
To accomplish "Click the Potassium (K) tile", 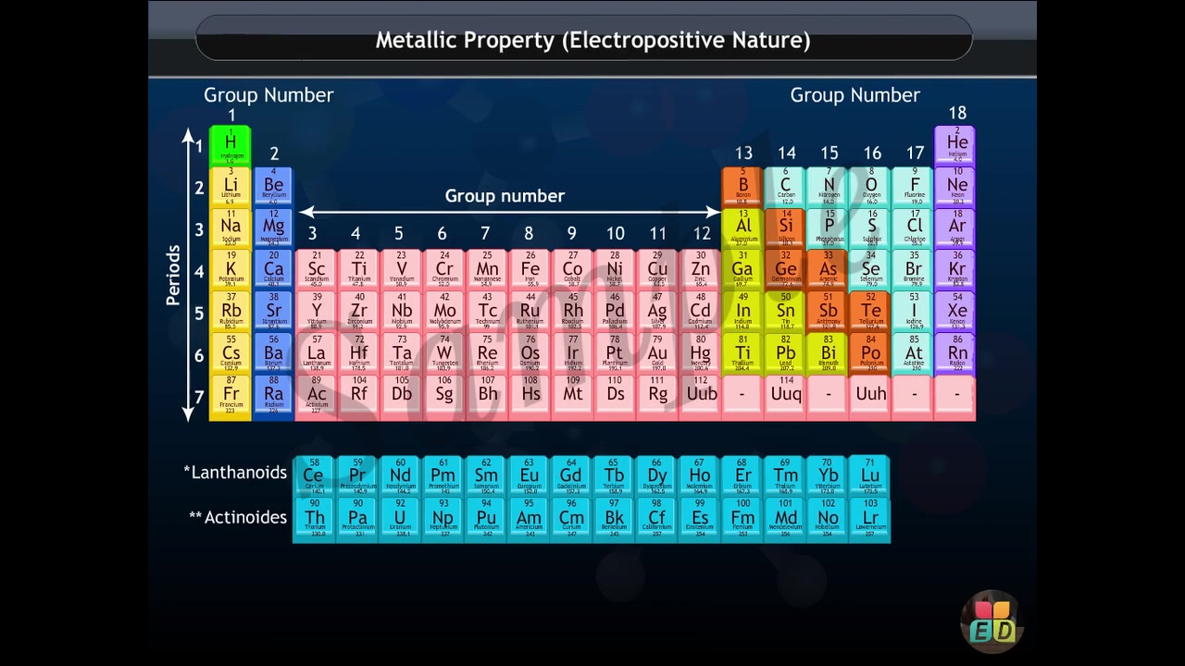I will point(231,270).
